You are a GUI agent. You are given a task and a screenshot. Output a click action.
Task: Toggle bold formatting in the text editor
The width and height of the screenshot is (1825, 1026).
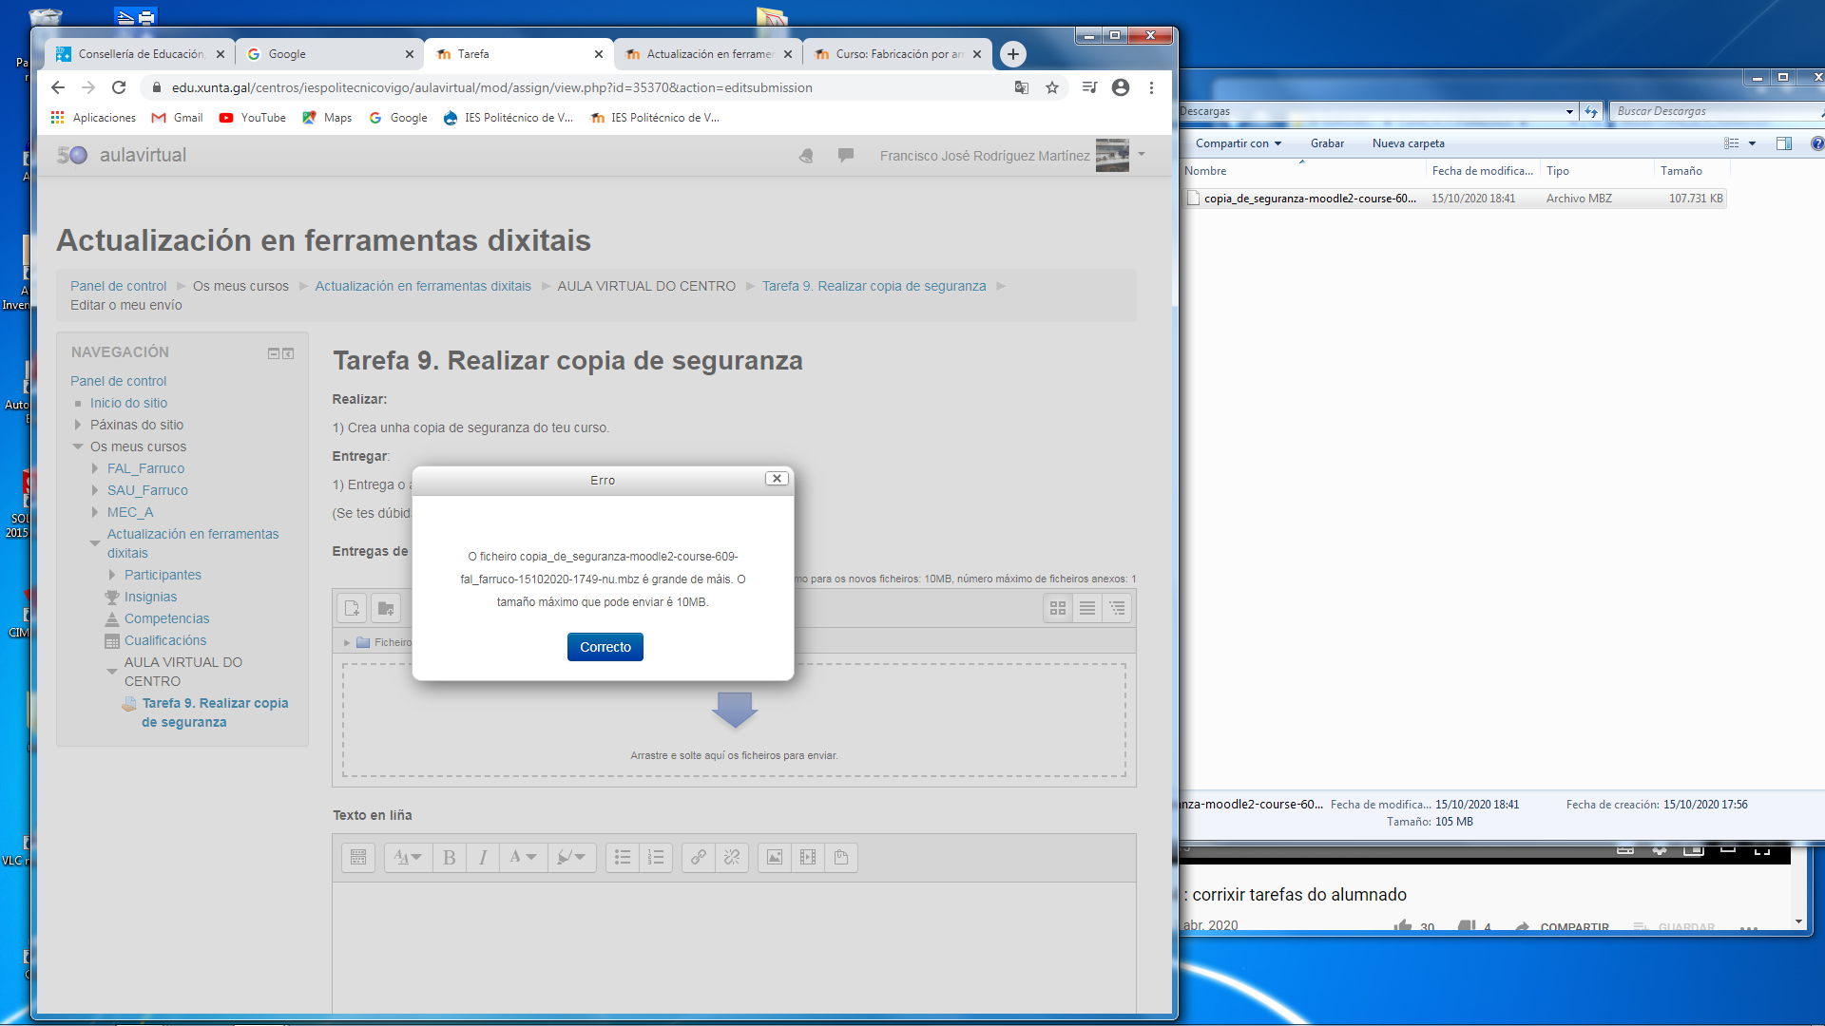click(x=449, y=857)
